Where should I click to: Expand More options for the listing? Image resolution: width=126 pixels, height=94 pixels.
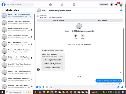[102, 20]
